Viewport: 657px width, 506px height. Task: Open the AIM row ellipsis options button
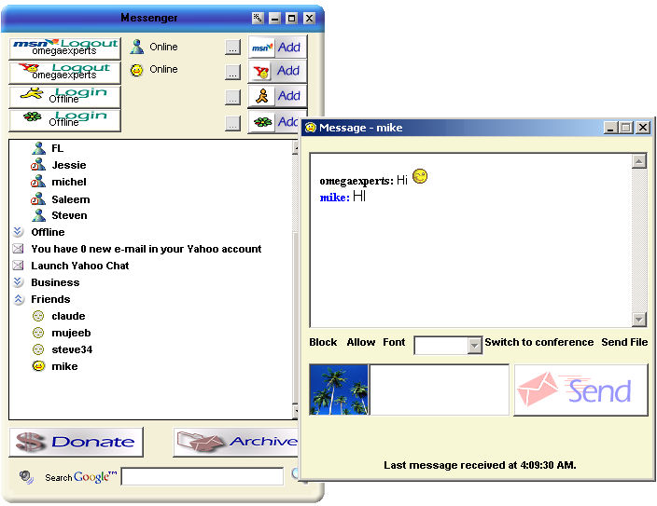point(233,97)
